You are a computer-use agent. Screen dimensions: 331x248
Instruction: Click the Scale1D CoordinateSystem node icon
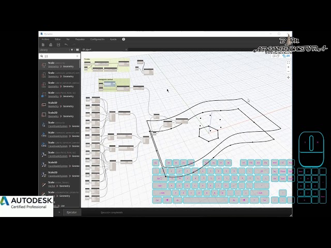point(43,164)
